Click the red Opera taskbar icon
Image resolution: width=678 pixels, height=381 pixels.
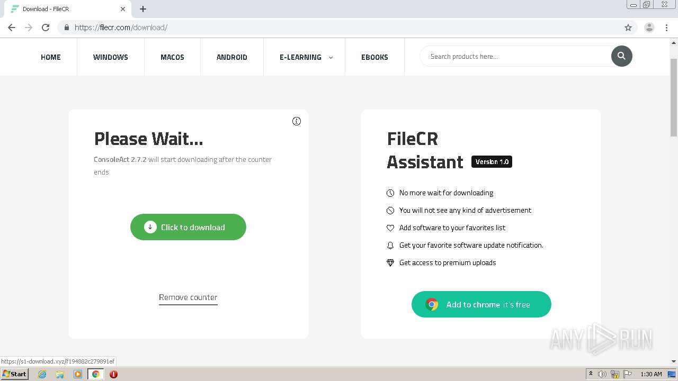(113, 374)
